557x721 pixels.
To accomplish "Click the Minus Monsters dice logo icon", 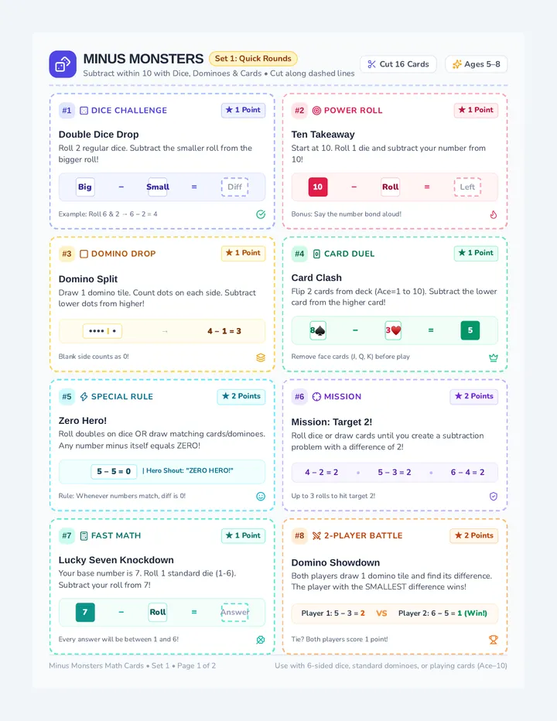I will click(x=63, y=64).
